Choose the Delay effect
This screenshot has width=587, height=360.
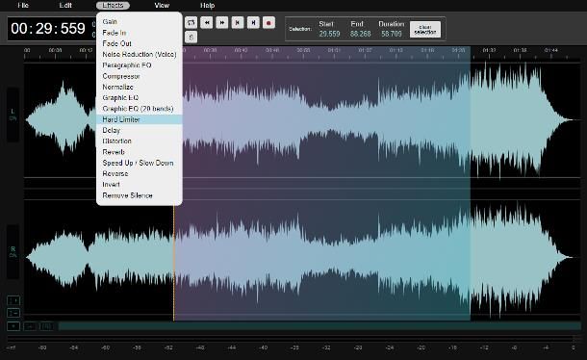coord(140,130)
